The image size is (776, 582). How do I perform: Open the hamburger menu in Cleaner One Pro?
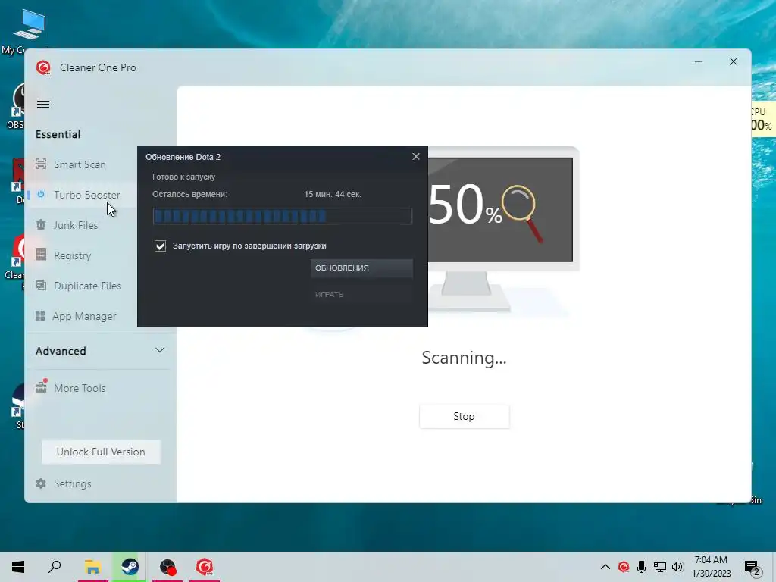(43, 104)
